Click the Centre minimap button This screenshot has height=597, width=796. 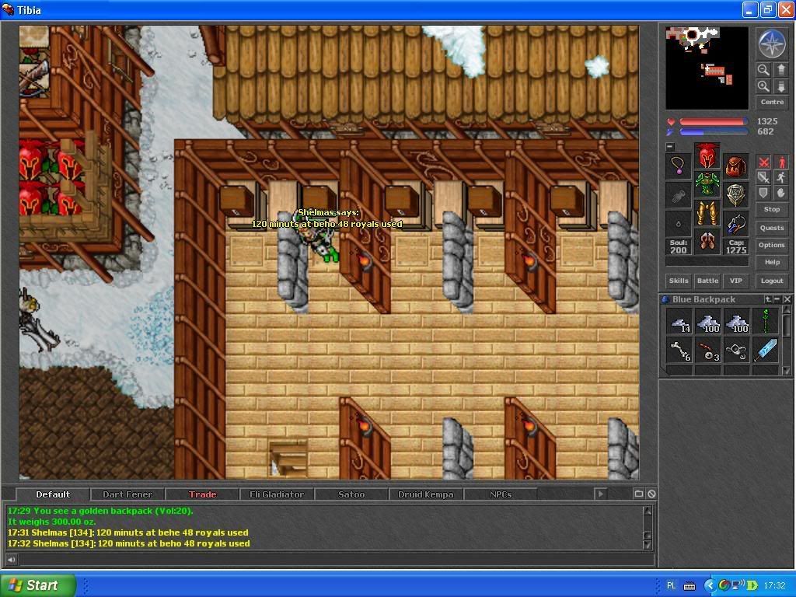click(772, 102)
